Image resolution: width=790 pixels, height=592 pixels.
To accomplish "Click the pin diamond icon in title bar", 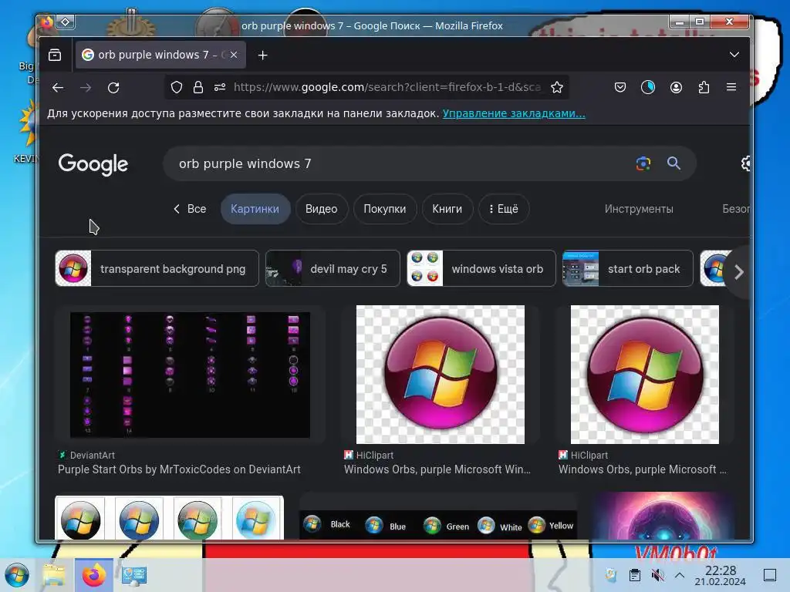I will (x=66, y=22).
